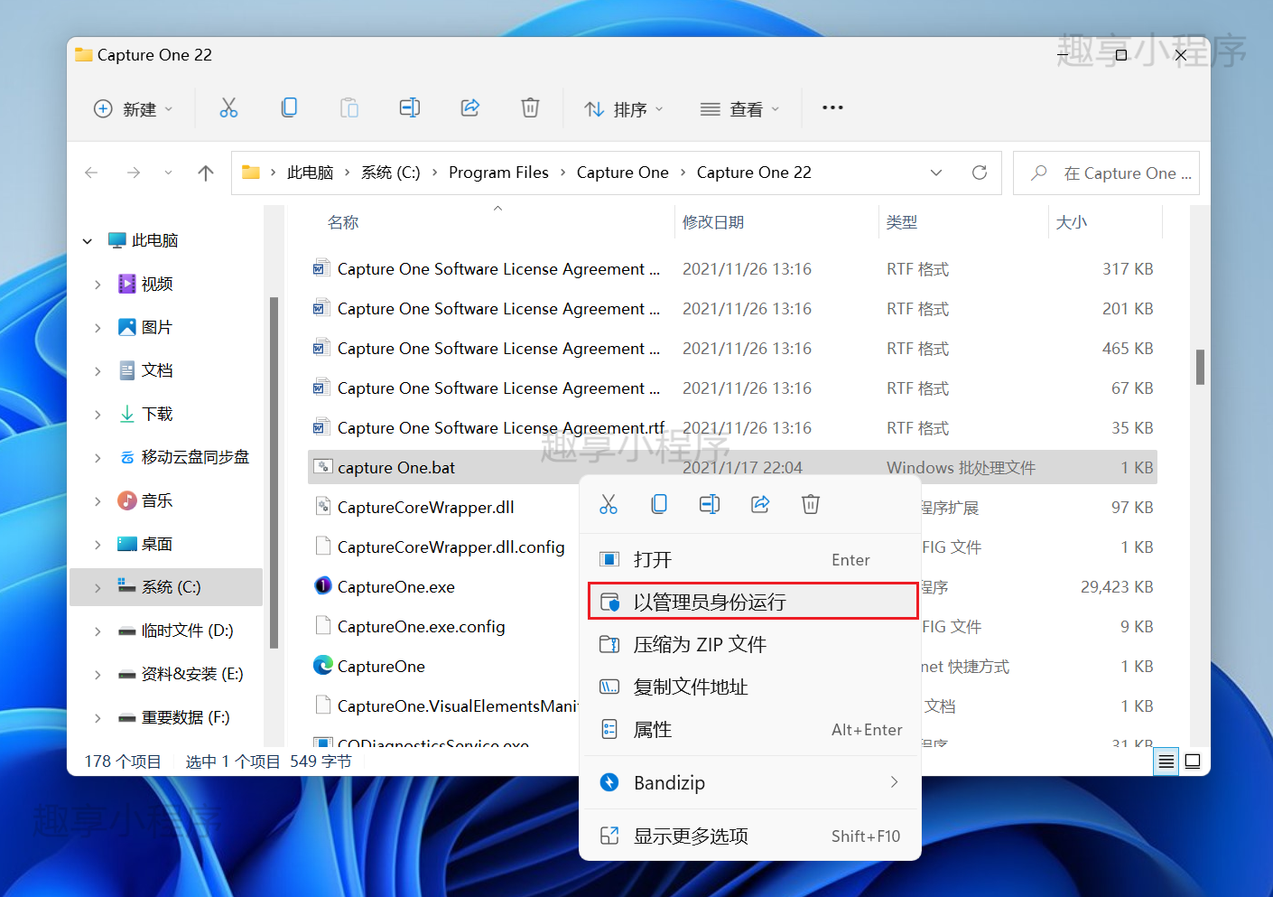1273x897 pixels.
Task: Select 以管理员身份运行 in the context menu
Action: click(x=753, y=602)
